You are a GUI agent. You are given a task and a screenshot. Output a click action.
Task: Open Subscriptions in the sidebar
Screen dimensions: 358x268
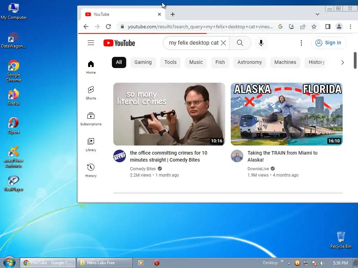(91, 119)
